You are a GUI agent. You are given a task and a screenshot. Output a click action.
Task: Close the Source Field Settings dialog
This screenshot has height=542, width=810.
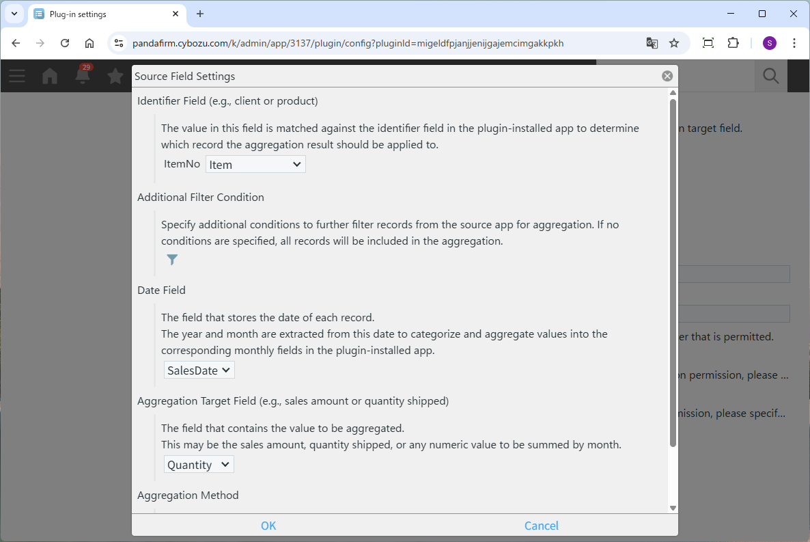[667, 76]
